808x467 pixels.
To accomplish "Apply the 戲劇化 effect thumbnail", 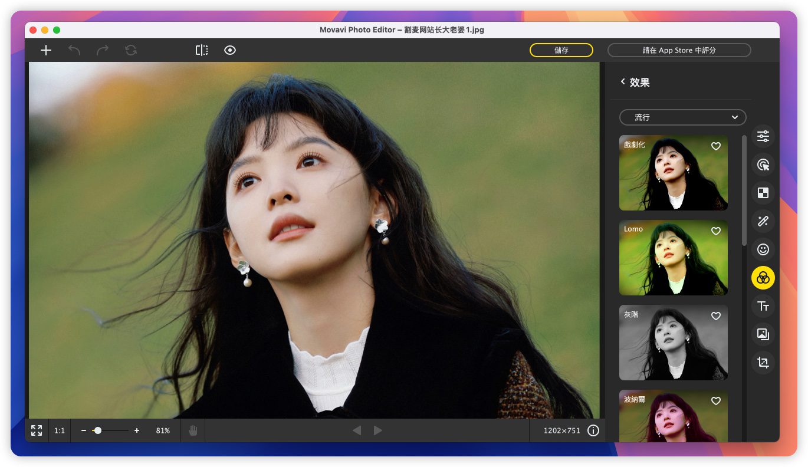I will 674,173.
